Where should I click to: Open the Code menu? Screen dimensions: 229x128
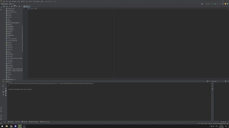pyautogui.click(x=19, y=1)
